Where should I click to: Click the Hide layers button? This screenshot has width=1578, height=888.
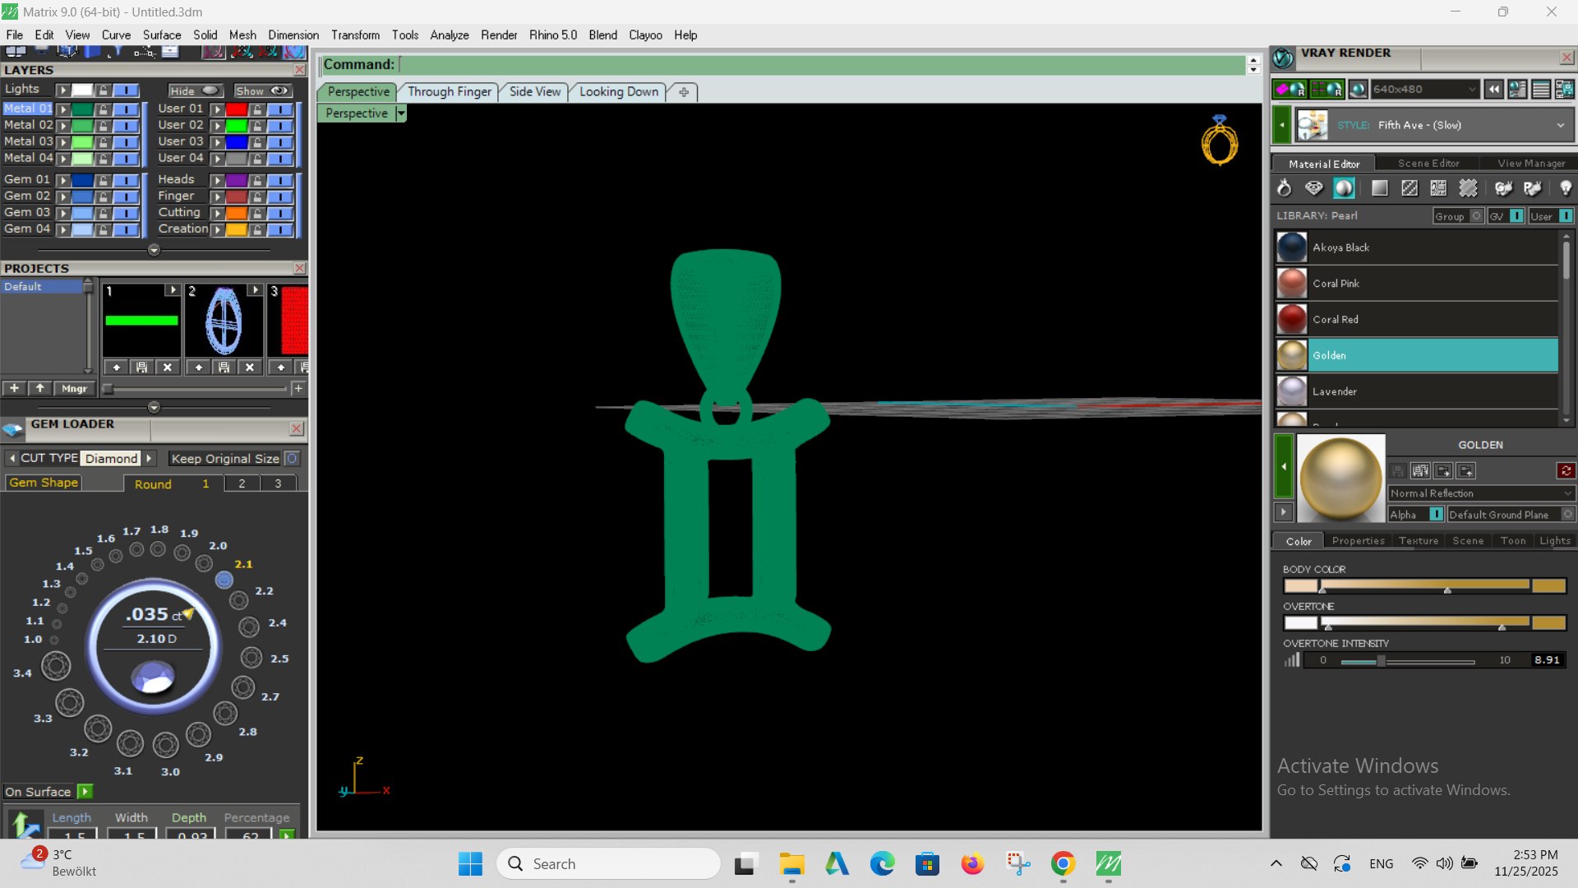pos(196,90)
